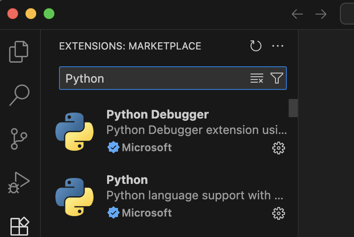Viewport: 354px width, 237px height.
Task: Open the Source Control view
Action: click(19, 139)
